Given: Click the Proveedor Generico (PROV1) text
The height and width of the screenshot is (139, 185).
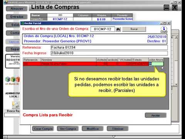Looking at the screenshot, I should [x=57, y=41].
